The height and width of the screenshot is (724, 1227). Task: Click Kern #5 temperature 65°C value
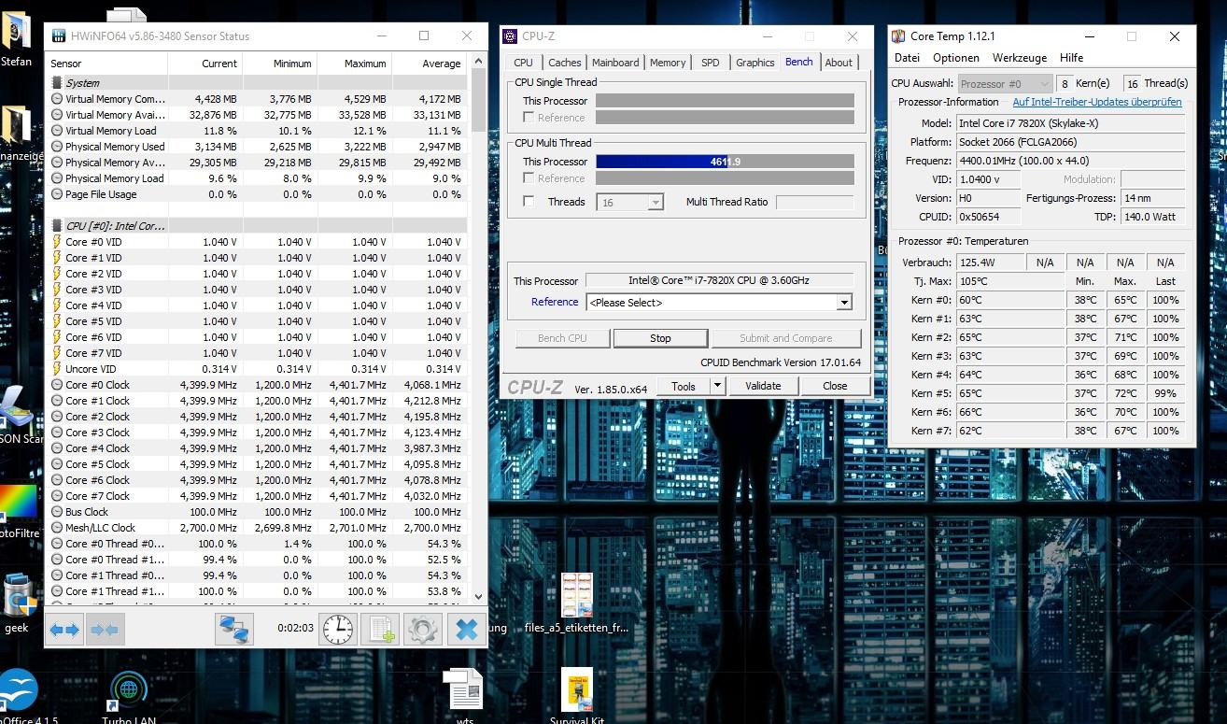click(1010, 393)
